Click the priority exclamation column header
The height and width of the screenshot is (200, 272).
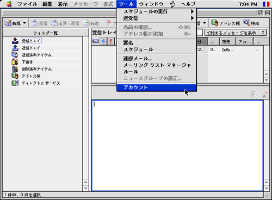[110, 41]
